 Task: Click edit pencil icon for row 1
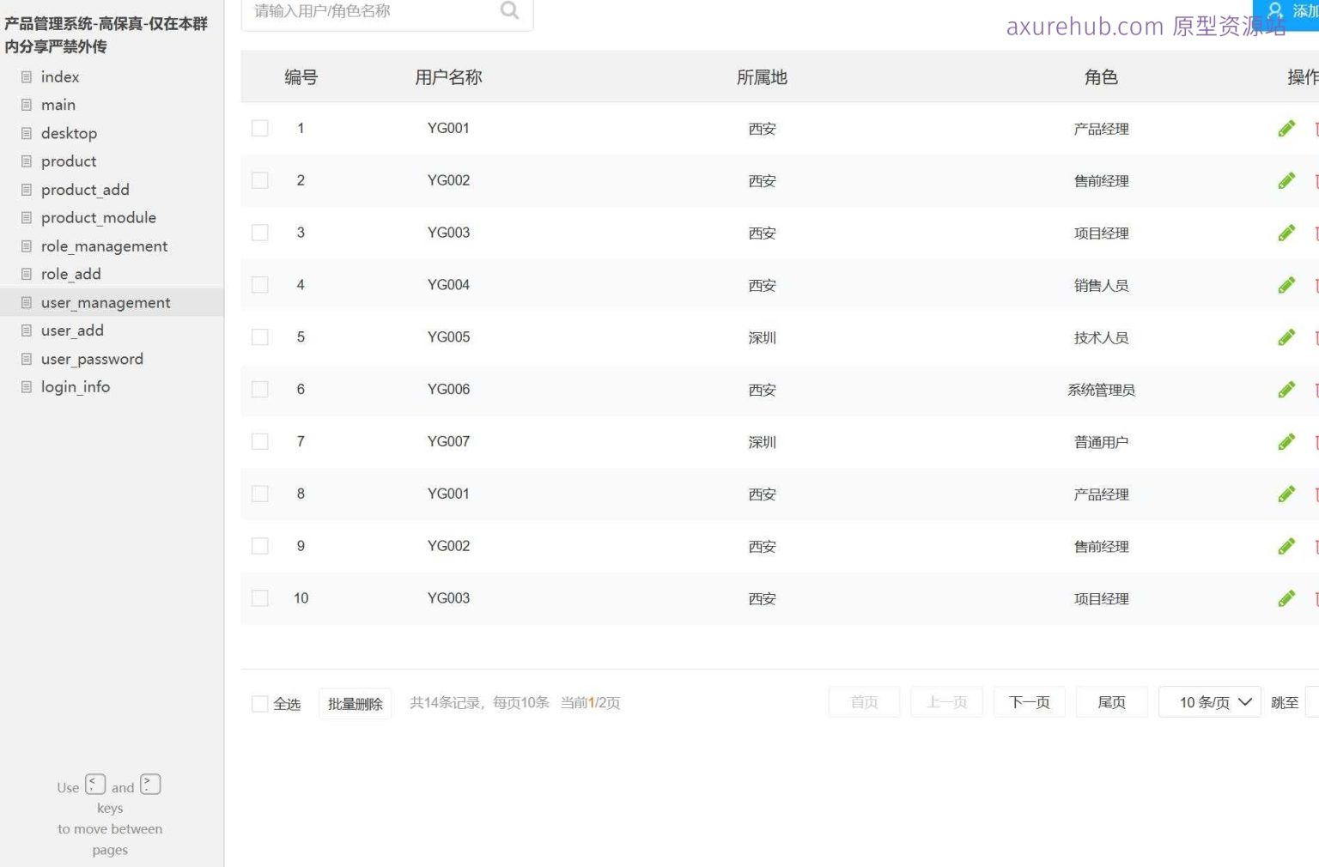1286,129
